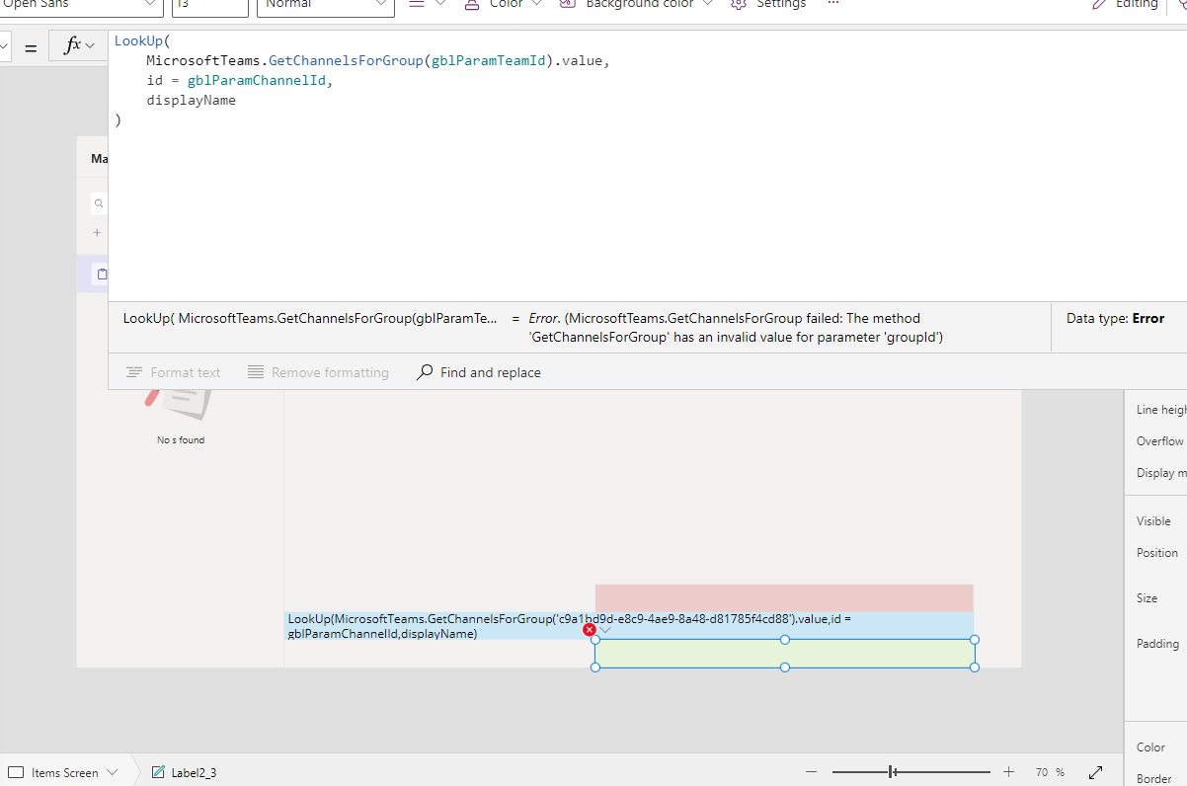Viewport: 1187px width, 786px height.
Task: Click the fit-to-window icon near zoom controls
Action: click(1095, 772)
